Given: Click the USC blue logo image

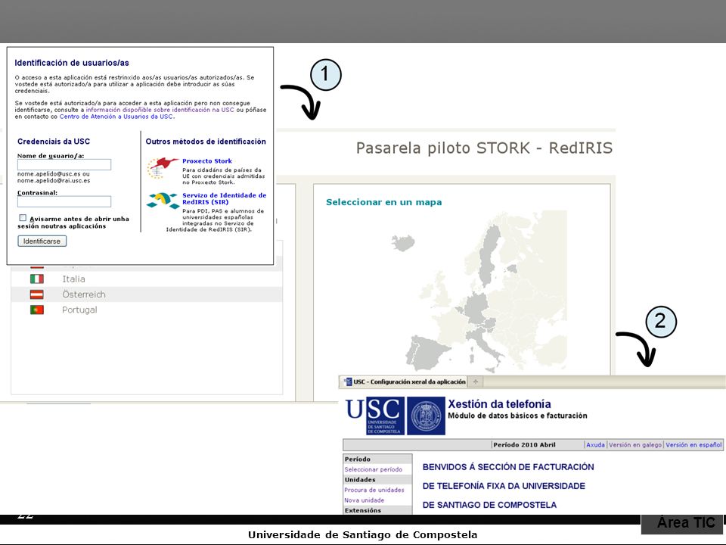Looking at the screenshot, I should point(374,416).
